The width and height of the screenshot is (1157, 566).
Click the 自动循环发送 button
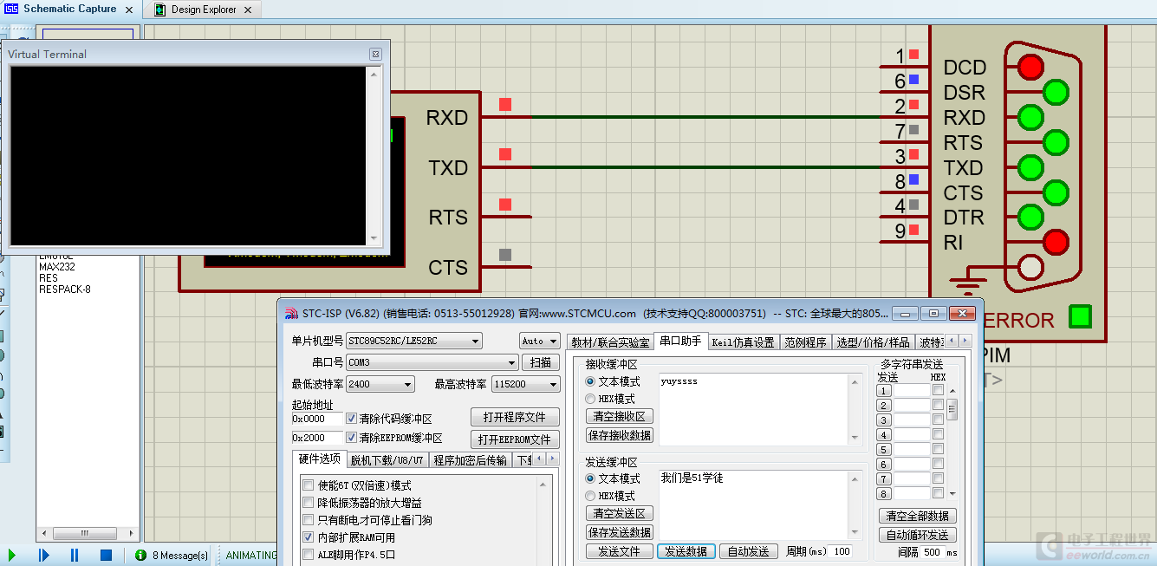point(917,535)
